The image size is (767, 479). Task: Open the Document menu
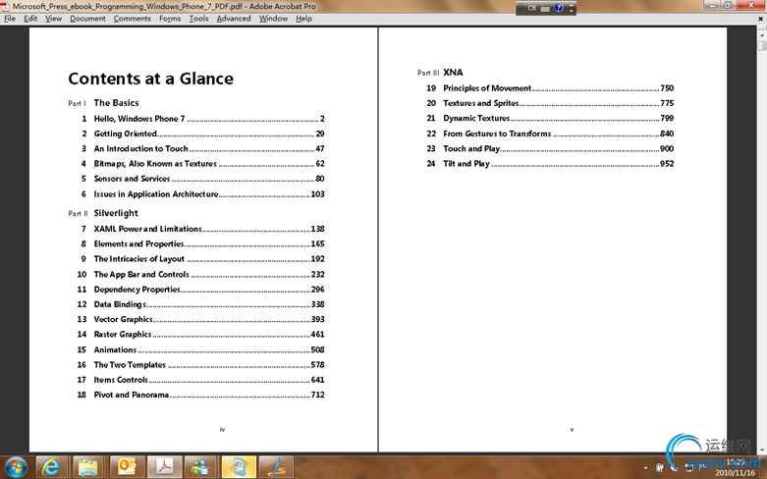pyautogui.click(x=87, y=19)
